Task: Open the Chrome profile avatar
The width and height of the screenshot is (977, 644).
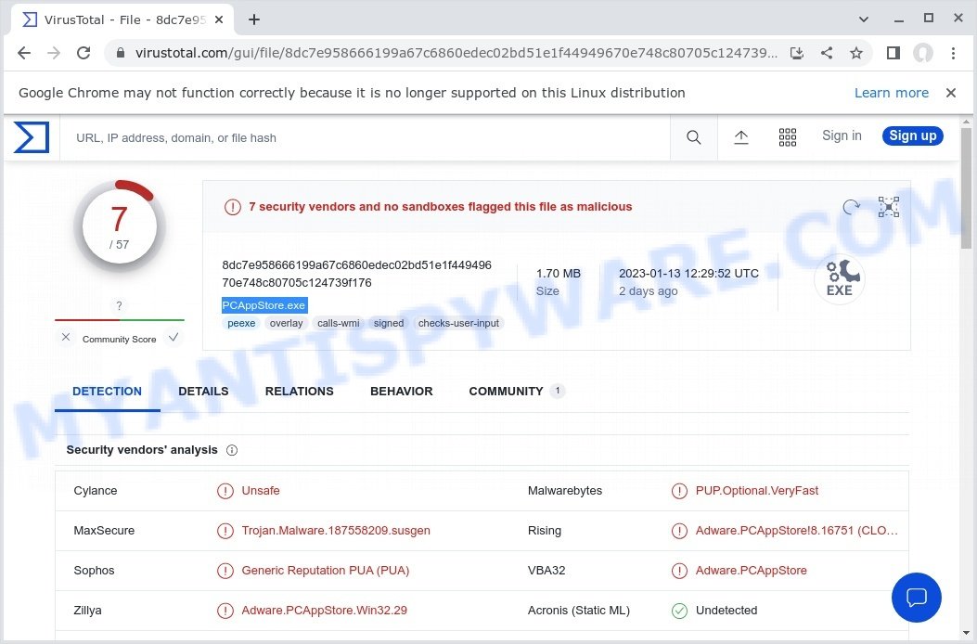Action: 923,53
